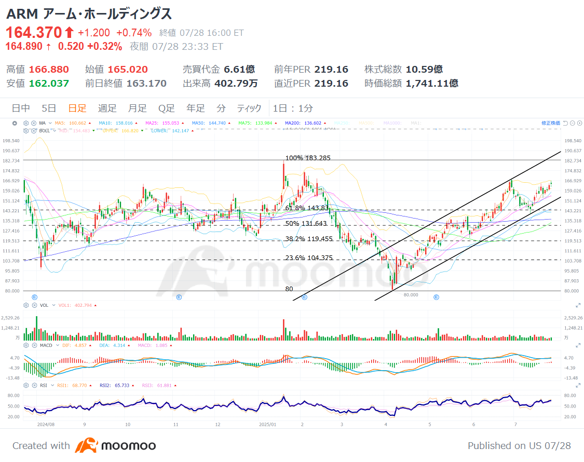Open earnings marker near May
Screen dimensions: 584x462
tap(437, 297)
